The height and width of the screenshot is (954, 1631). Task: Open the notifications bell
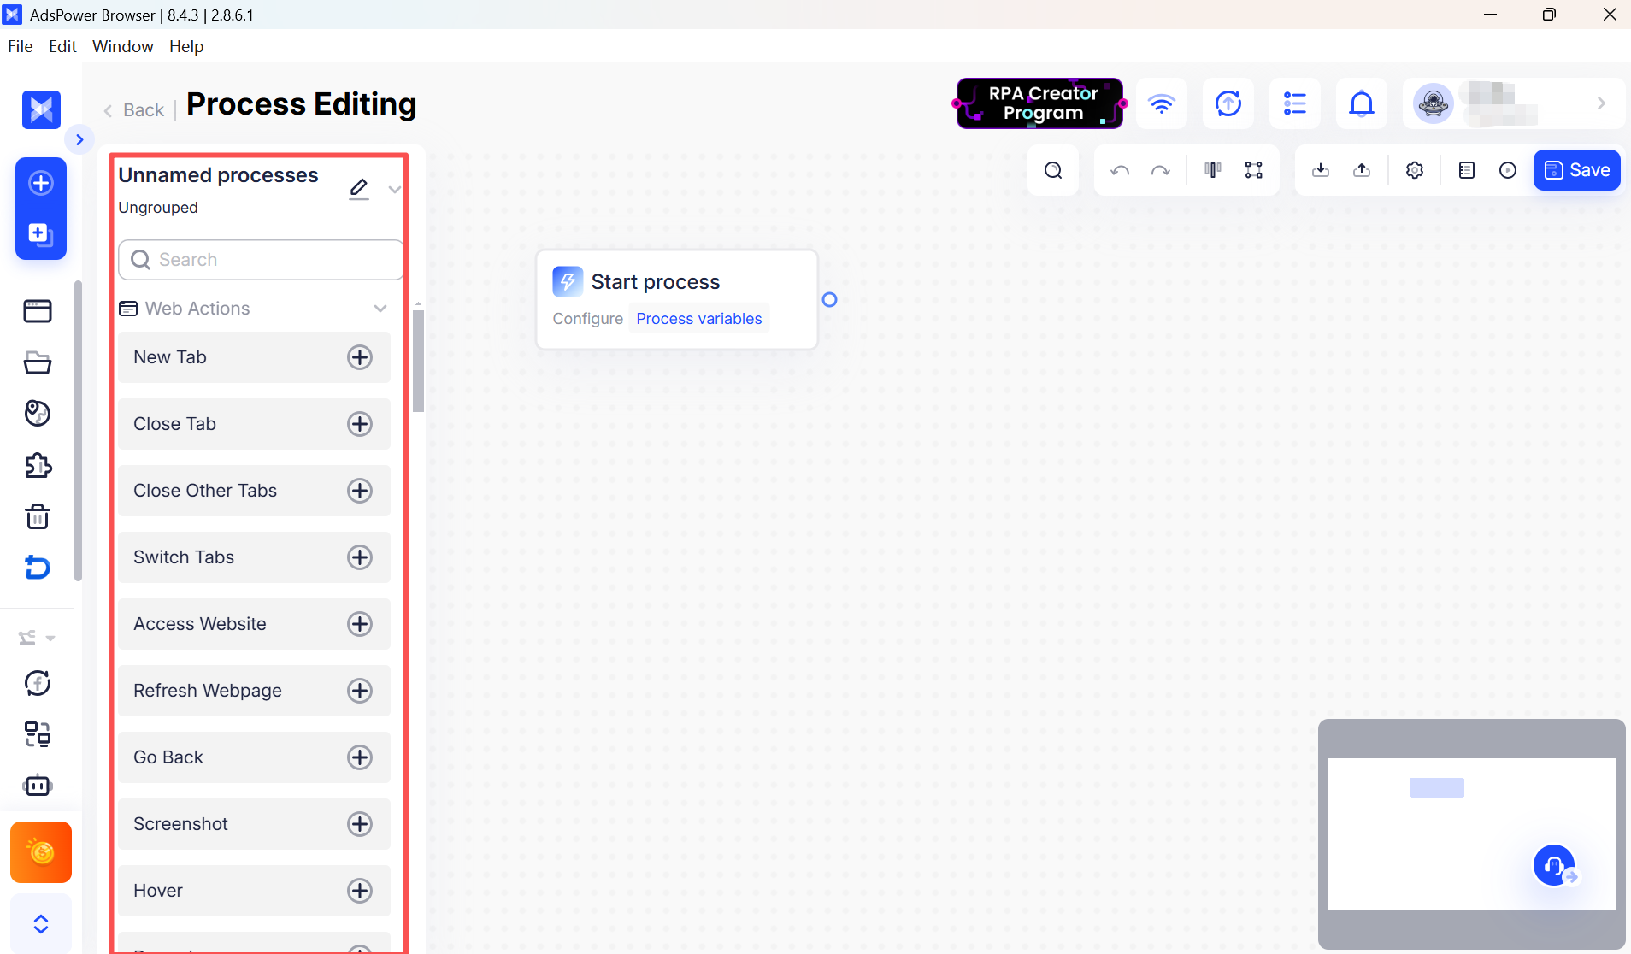click(x=1362, y=103)
